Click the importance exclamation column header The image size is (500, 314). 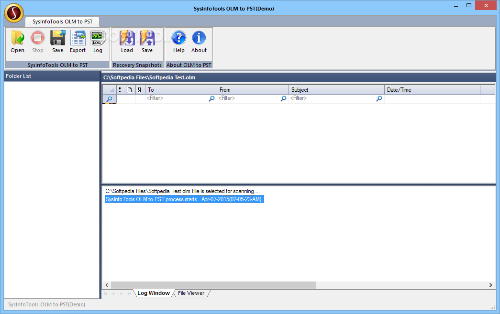[120, 90]
